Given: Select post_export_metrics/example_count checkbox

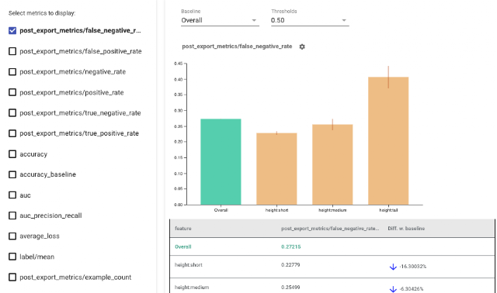Looking at the screenshot, I should 12,277.
